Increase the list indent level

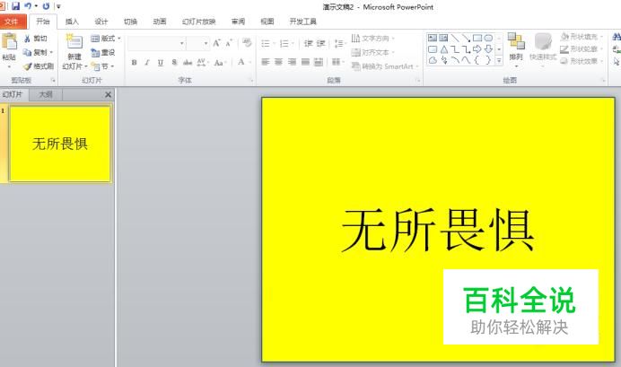pos(320,43)
